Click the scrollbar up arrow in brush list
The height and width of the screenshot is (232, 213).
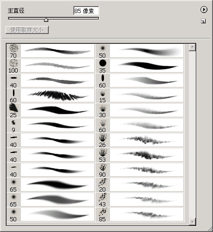192,47
